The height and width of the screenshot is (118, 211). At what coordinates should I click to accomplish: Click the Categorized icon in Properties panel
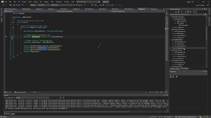(171, 77)
